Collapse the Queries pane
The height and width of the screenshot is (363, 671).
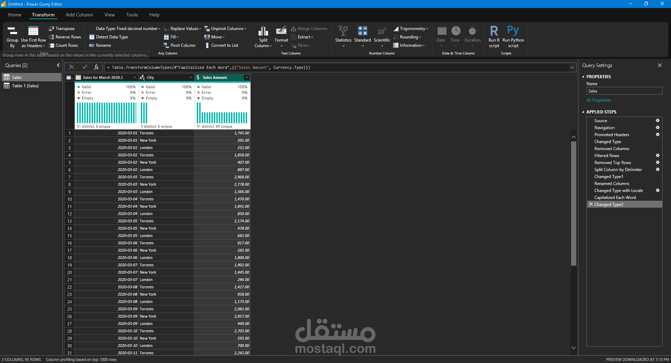click(x=58, y=65)
